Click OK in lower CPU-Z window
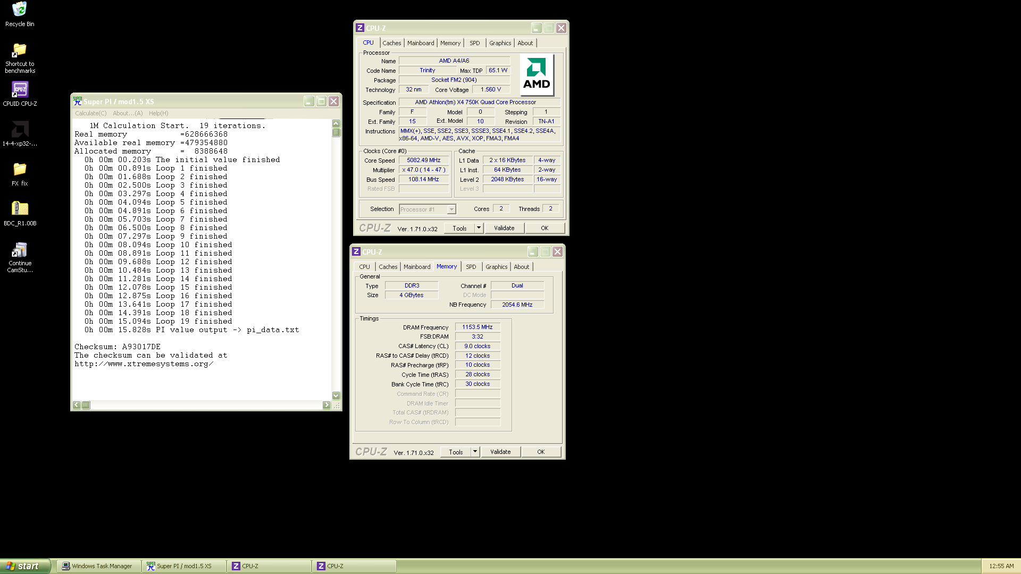The width and height of the screenshot is (1021, 574). [541, 452]
